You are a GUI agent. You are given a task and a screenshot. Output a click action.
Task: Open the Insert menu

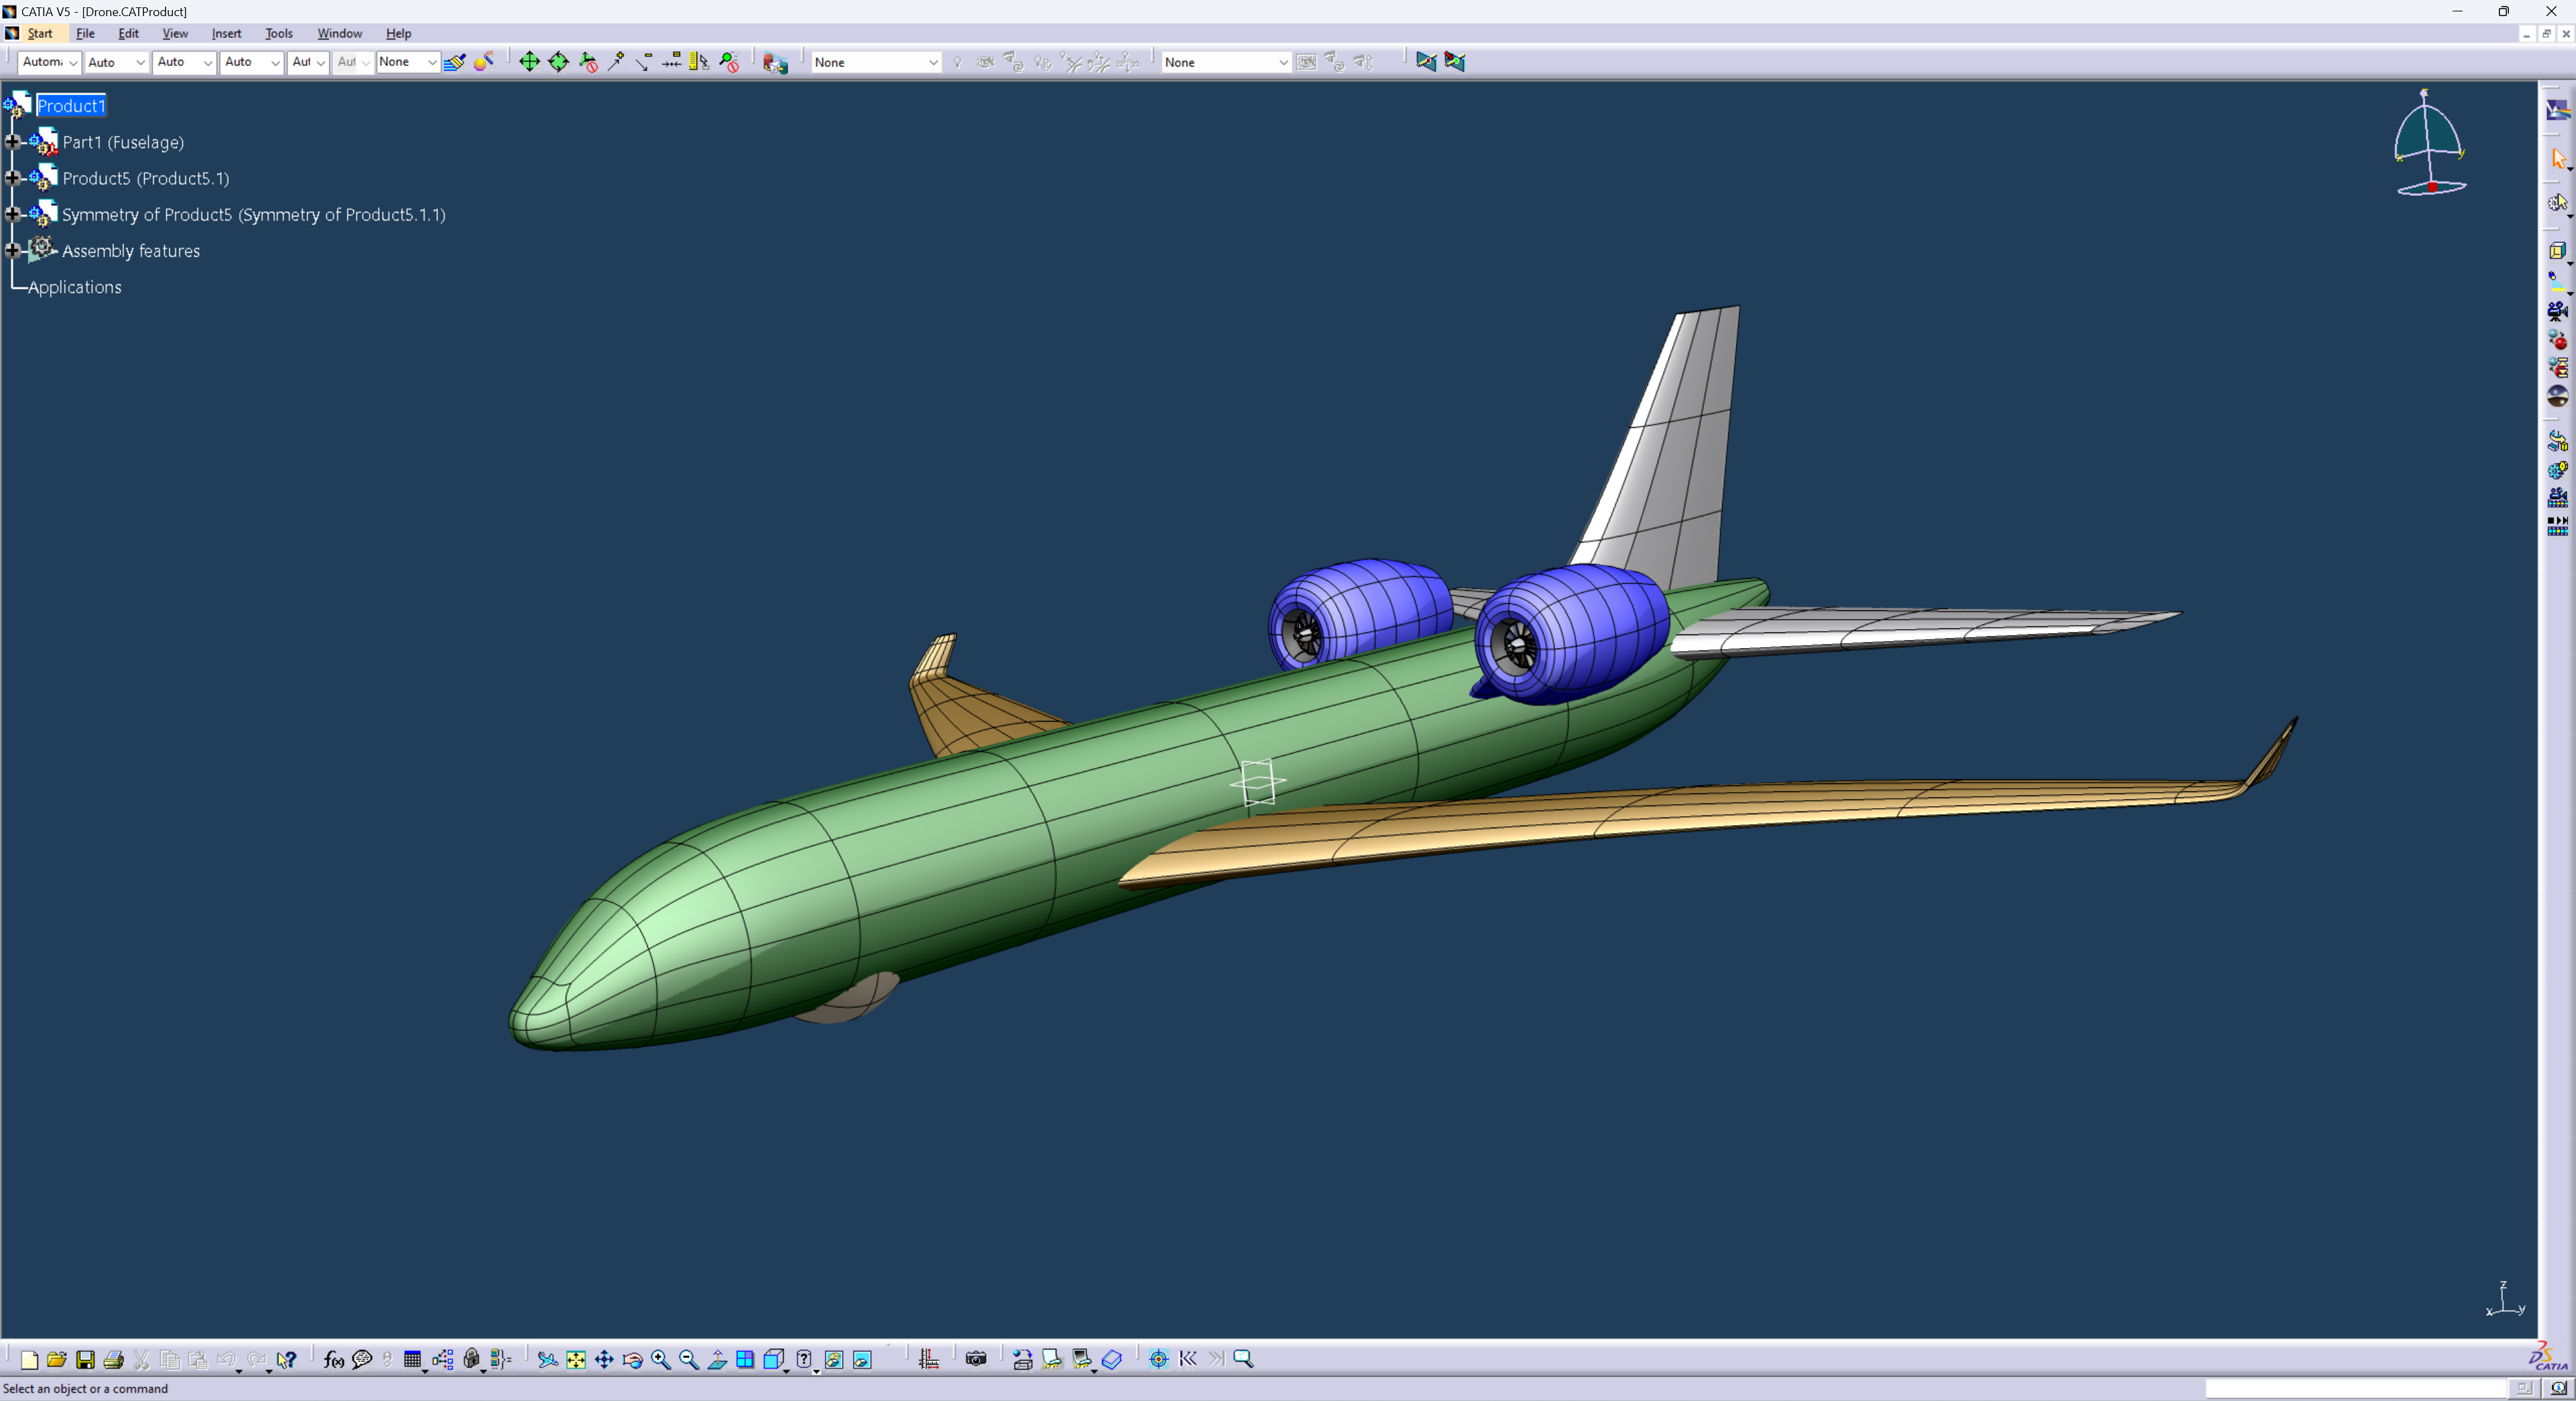(226, 33)
